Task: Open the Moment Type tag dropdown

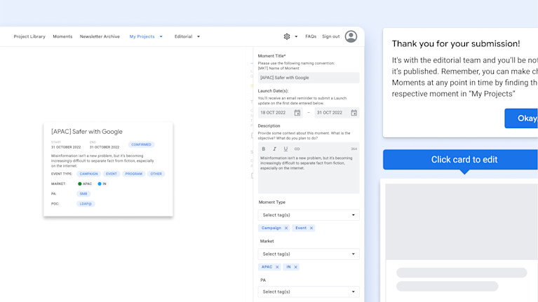Action: click(309, 215)
